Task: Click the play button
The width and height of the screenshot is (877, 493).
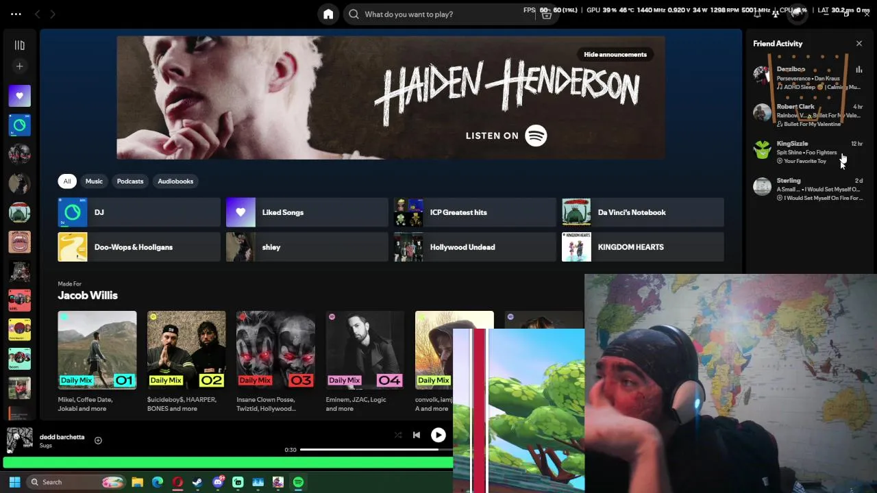Action: (x=438, y=435)
